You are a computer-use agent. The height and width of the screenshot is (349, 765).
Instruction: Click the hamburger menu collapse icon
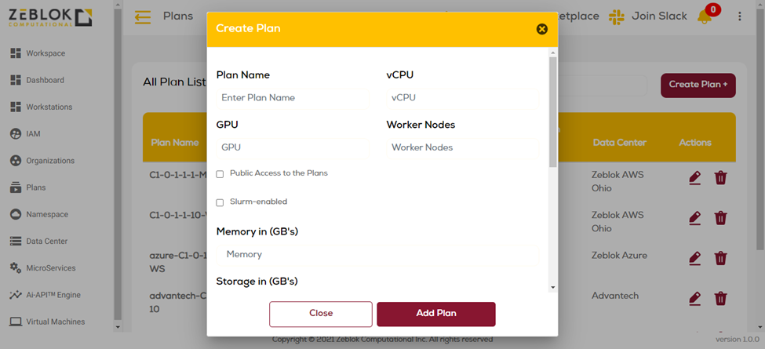[142, 16]
